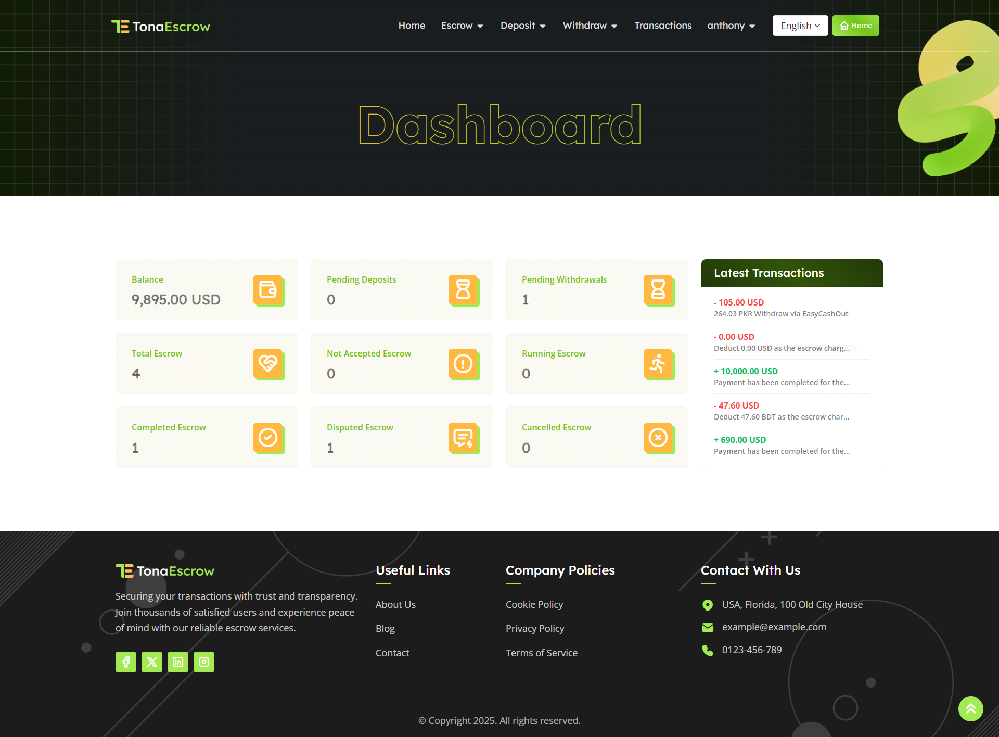The height and width of the screenshot is (737, 999).
Task: Click the TonaEscrow logo in header
Action: (x=161, y=27)
